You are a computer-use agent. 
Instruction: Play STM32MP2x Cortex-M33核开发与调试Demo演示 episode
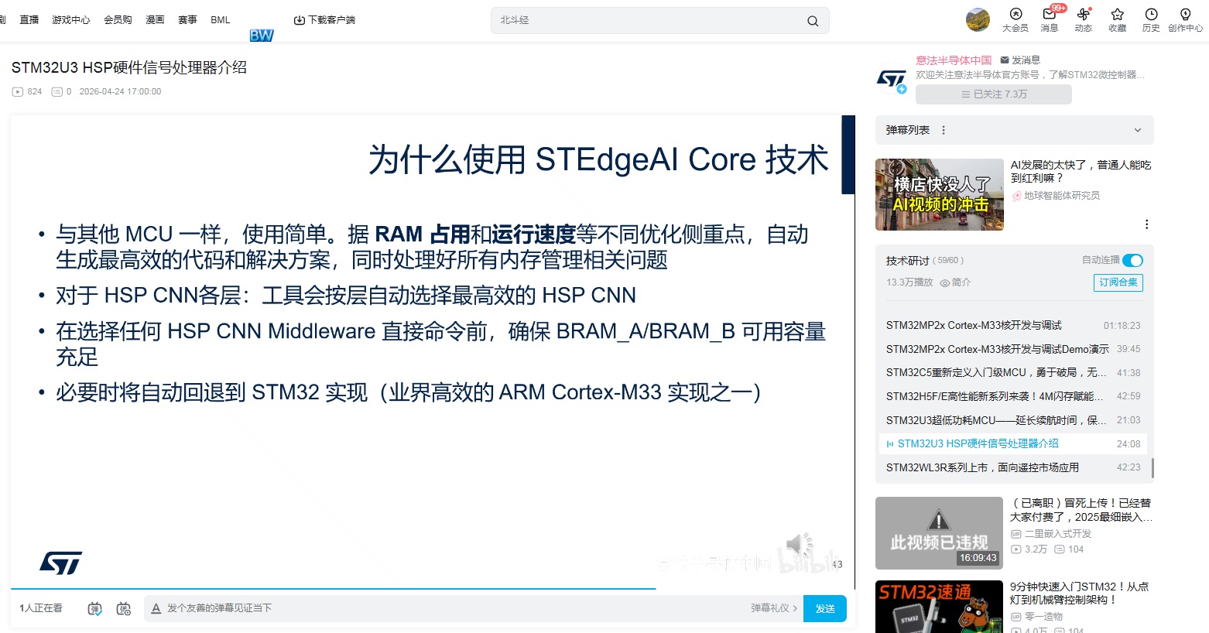point(1013,349)
